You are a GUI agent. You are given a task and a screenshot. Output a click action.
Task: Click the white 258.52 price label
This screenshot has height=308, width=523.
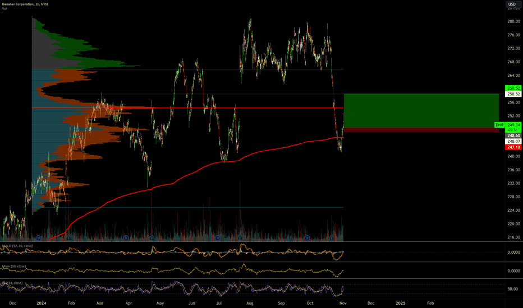513,94
